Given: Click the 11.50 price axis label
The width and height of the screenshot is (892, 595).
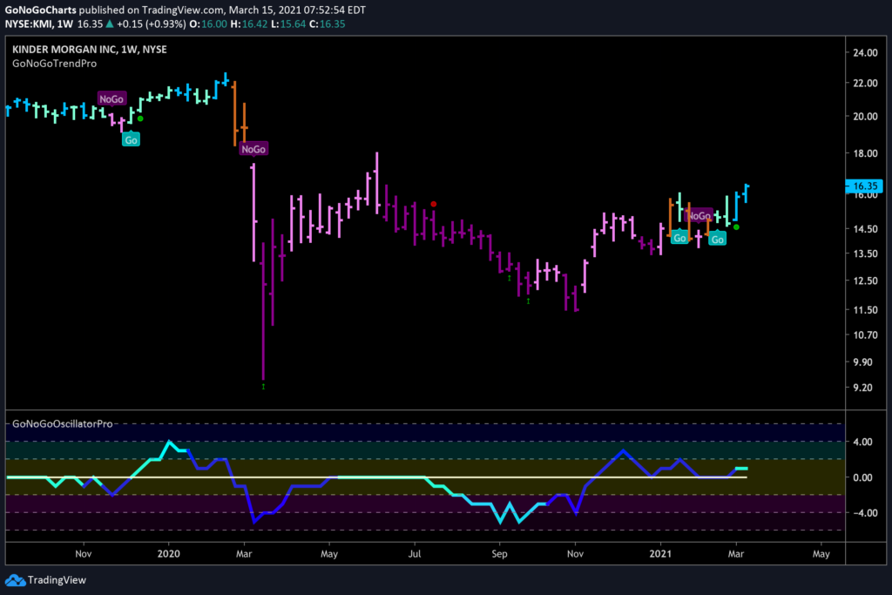Looking at the screenshot, I should click(x=865, y=310).
